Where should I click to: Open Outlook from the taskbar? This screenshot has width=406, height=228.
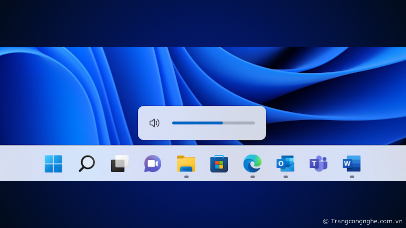[285, 164]
